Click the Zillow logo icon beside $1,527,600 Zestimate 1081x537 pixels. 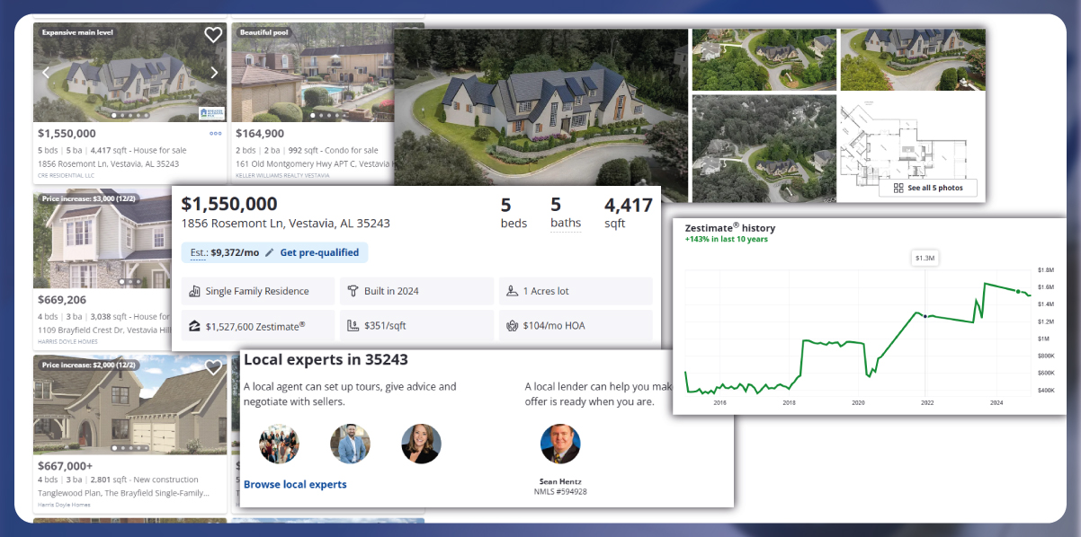point(194,326)
